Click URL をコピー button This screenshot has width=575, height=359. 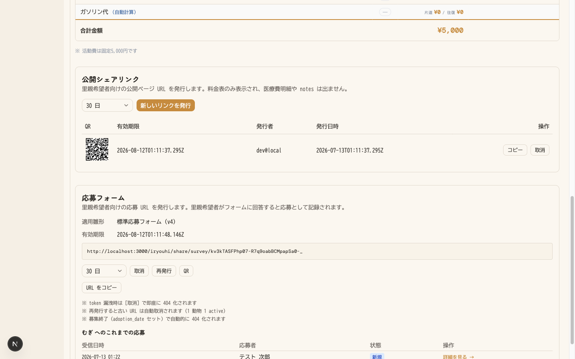(101, 288)
